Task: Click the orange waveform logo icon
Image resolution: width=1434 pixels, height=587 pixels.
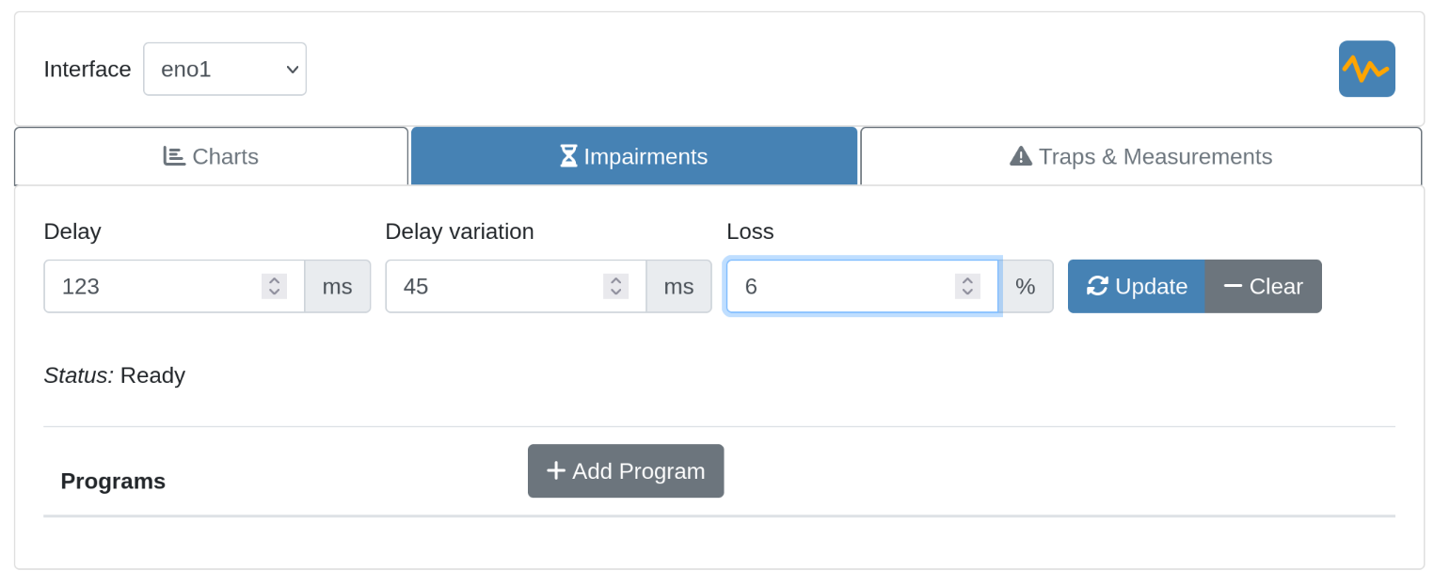Action: (1366, 69)
